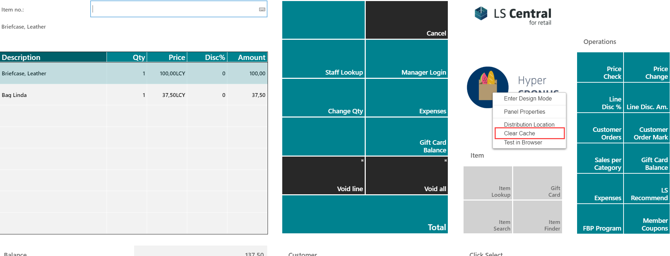The width and height of the screenshot is (670, 256).
Task: Click the grey Gift Card button in Item panel
Action: pos(538,183)
